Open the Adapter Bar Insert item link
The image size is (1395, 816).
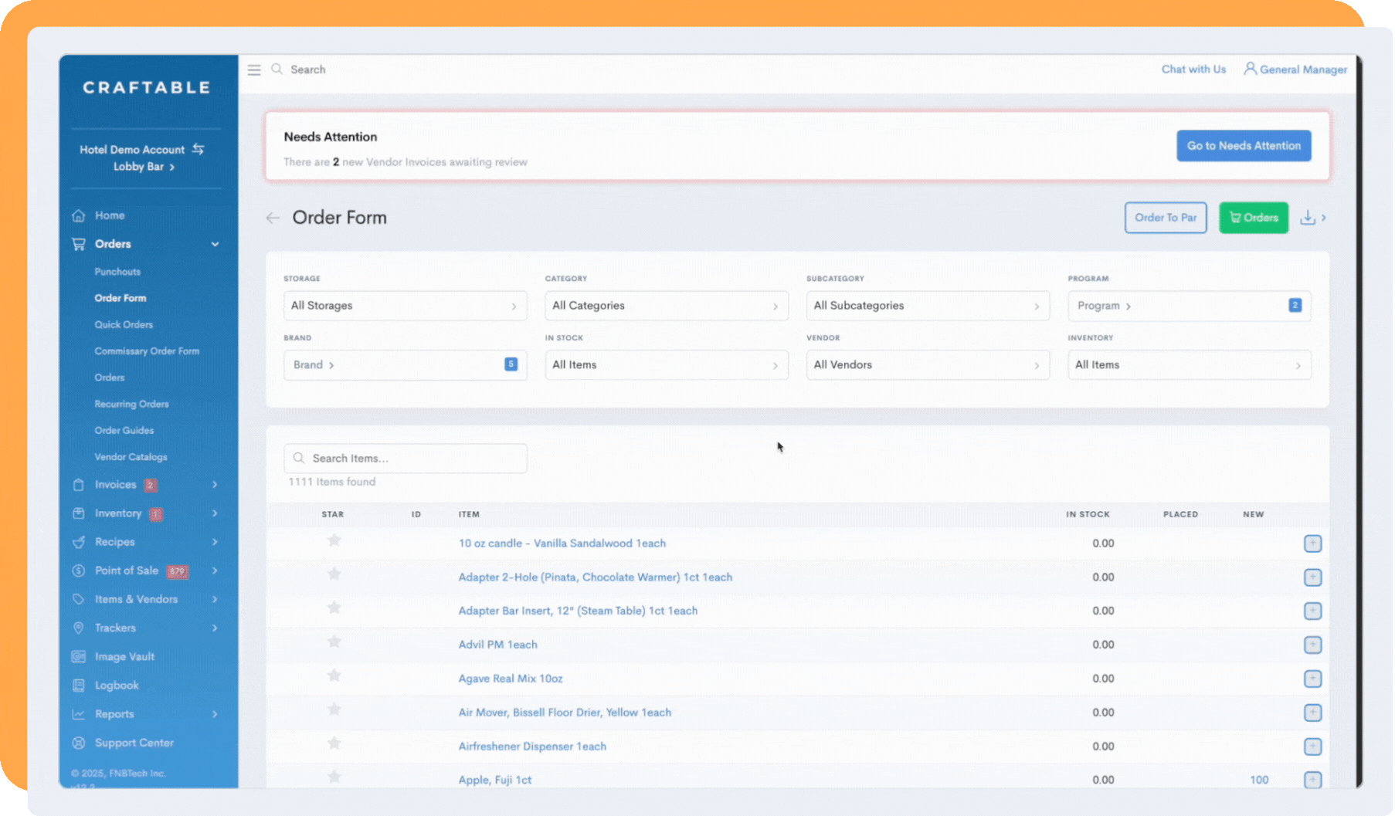pyautogui.click(x=578, y=611)
